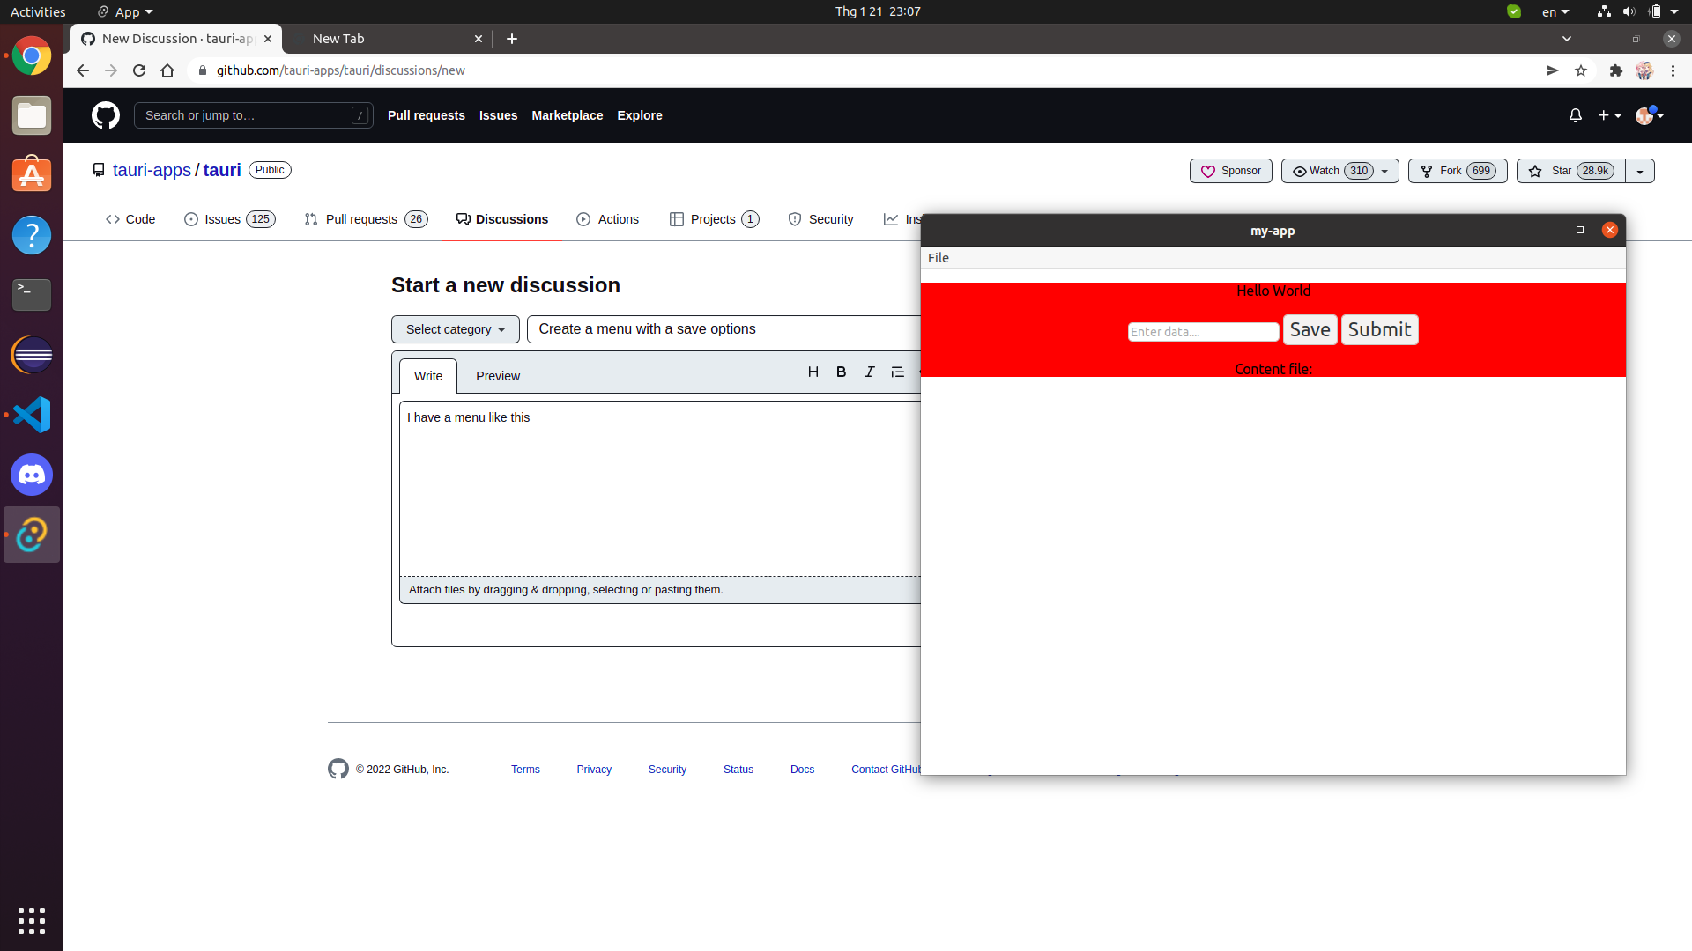Viewport: 1692px width, 951px height.
Task: Reload the current page
Action: pos(139,70)
